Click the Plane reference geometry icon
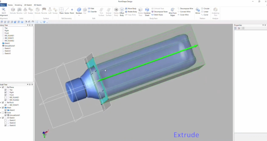The image size is (267, 141). point(61,10)
